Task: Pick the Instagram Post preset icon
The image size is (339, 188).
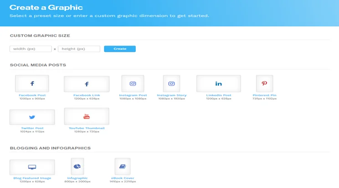Action: click(133, 84)
